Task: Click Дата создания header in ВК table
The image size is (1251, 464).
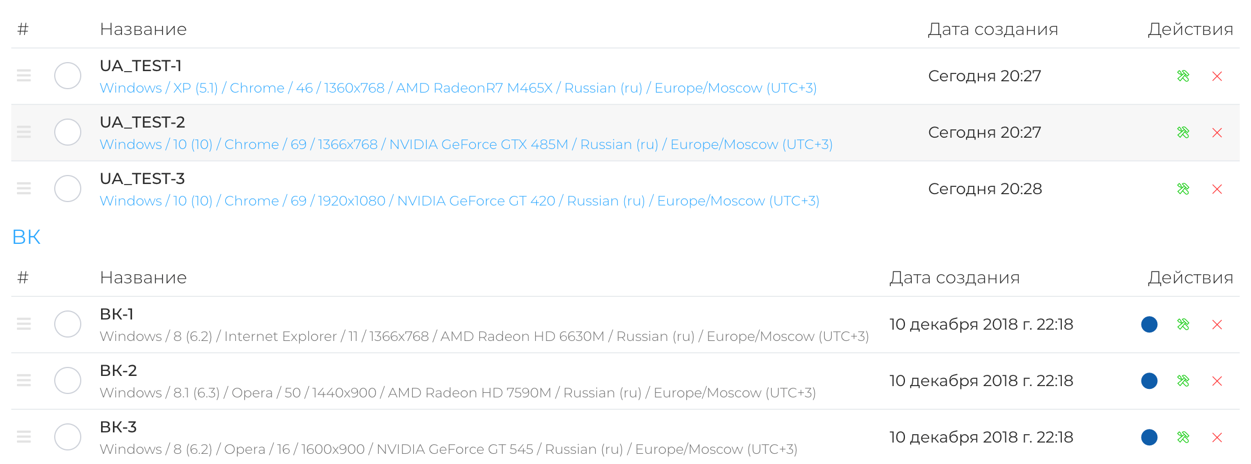Action: [955, 278]
